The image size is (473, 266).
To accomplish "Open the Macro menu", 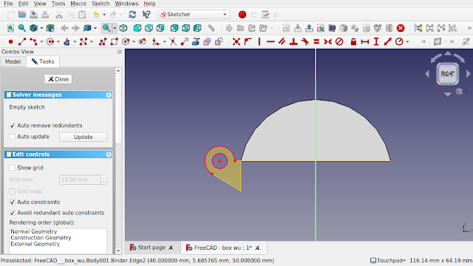I will pos(78,4).
